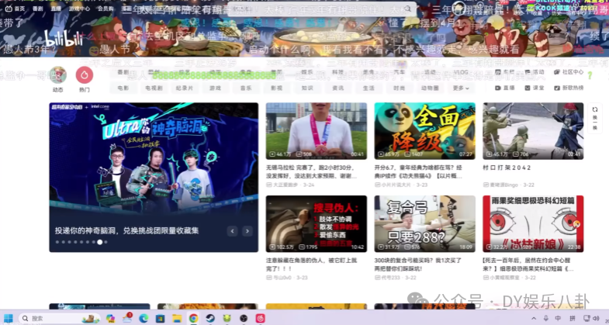
Task: Open File Explorer from the taskbar
Action: tap(177, 318)
